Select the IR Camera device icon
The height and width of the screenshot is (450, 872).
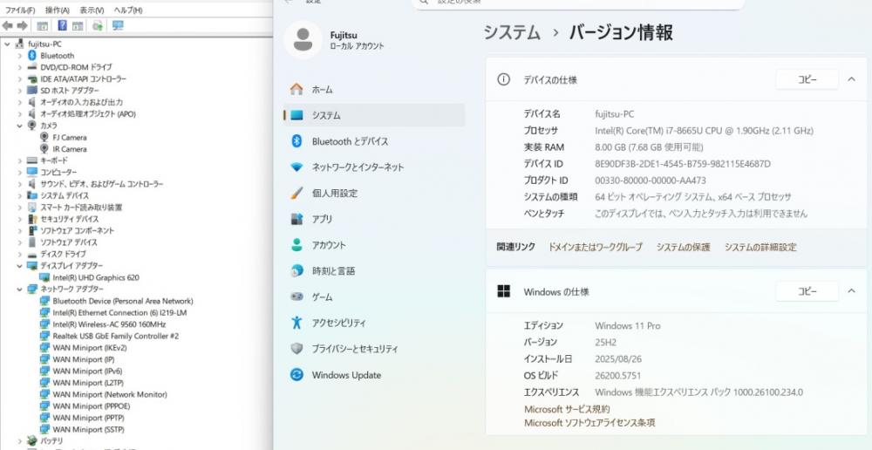tap(44, 149)
